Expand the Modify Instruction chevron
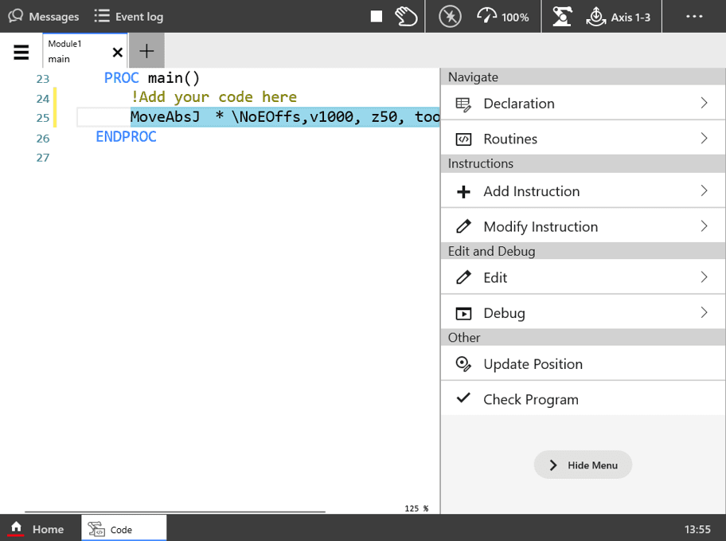The height and width of the screenshot is (541, 726). pos(704,225)
